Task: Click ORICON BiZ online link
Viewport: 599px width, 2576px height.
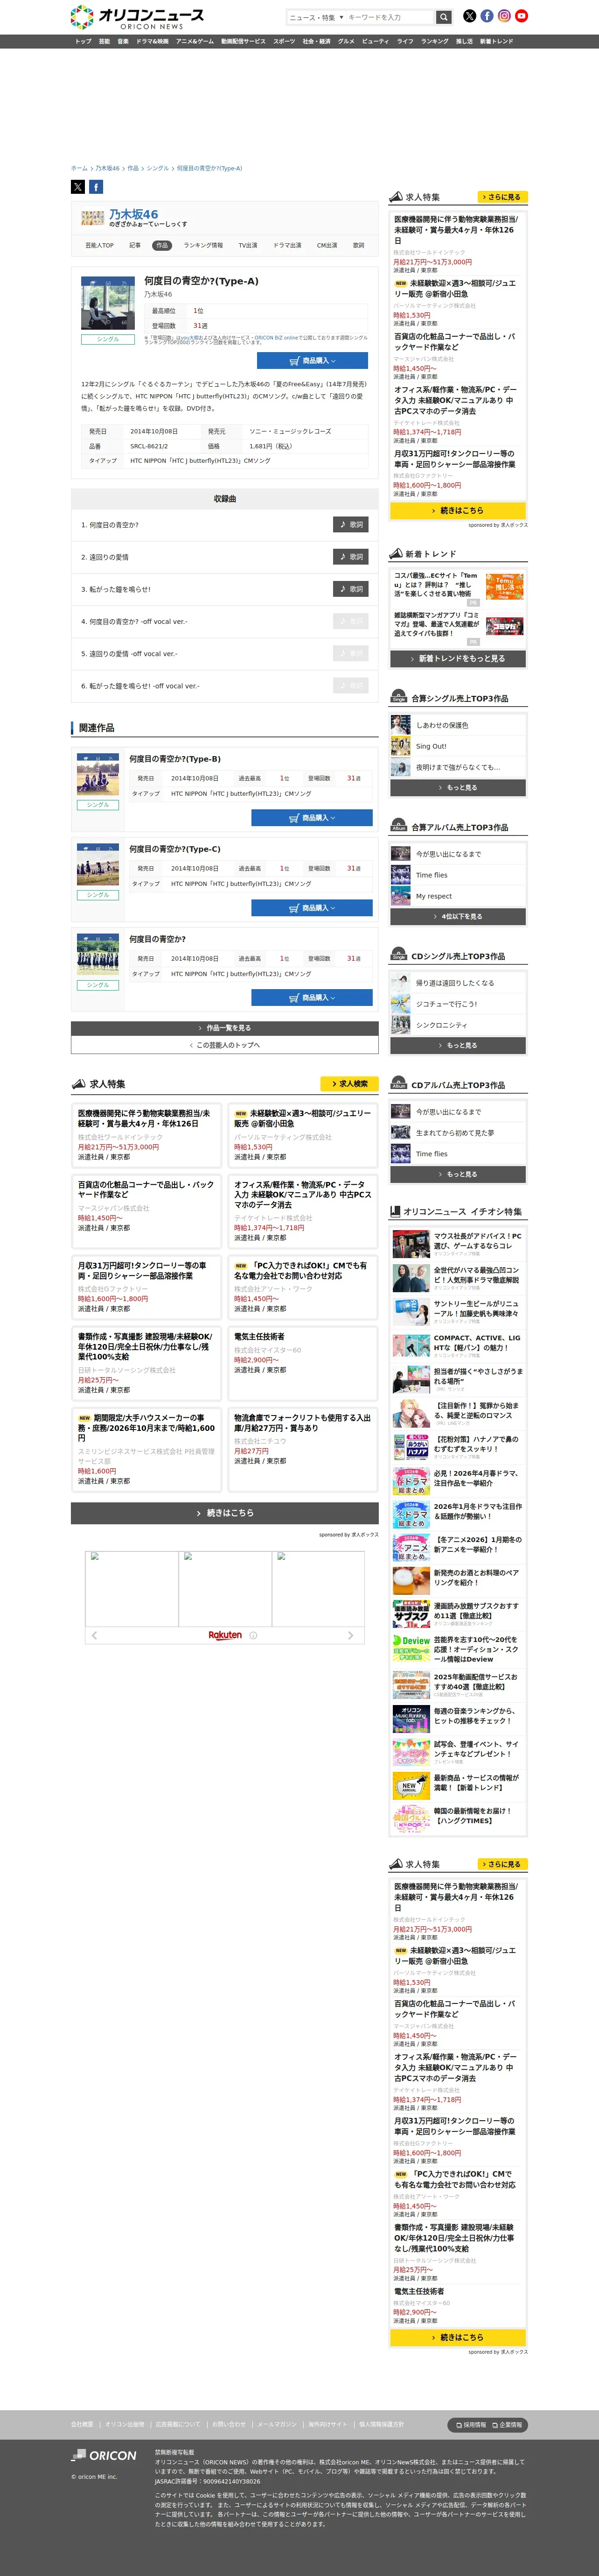Action: [277, 338]
